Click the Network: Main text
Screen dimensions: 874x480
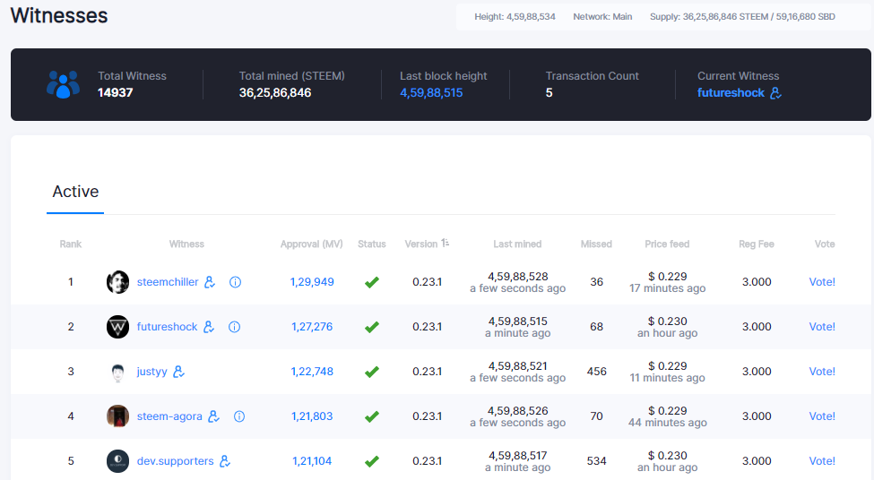click(602, 17)
